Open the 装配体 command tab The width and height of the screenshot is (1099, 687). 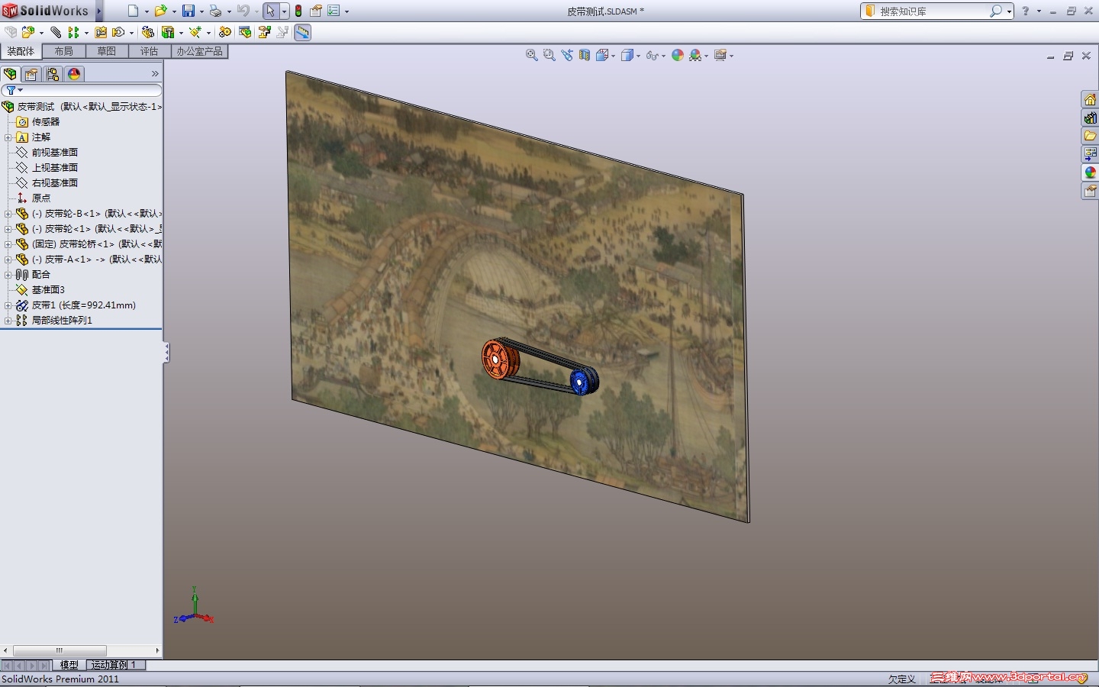[21, 51]
